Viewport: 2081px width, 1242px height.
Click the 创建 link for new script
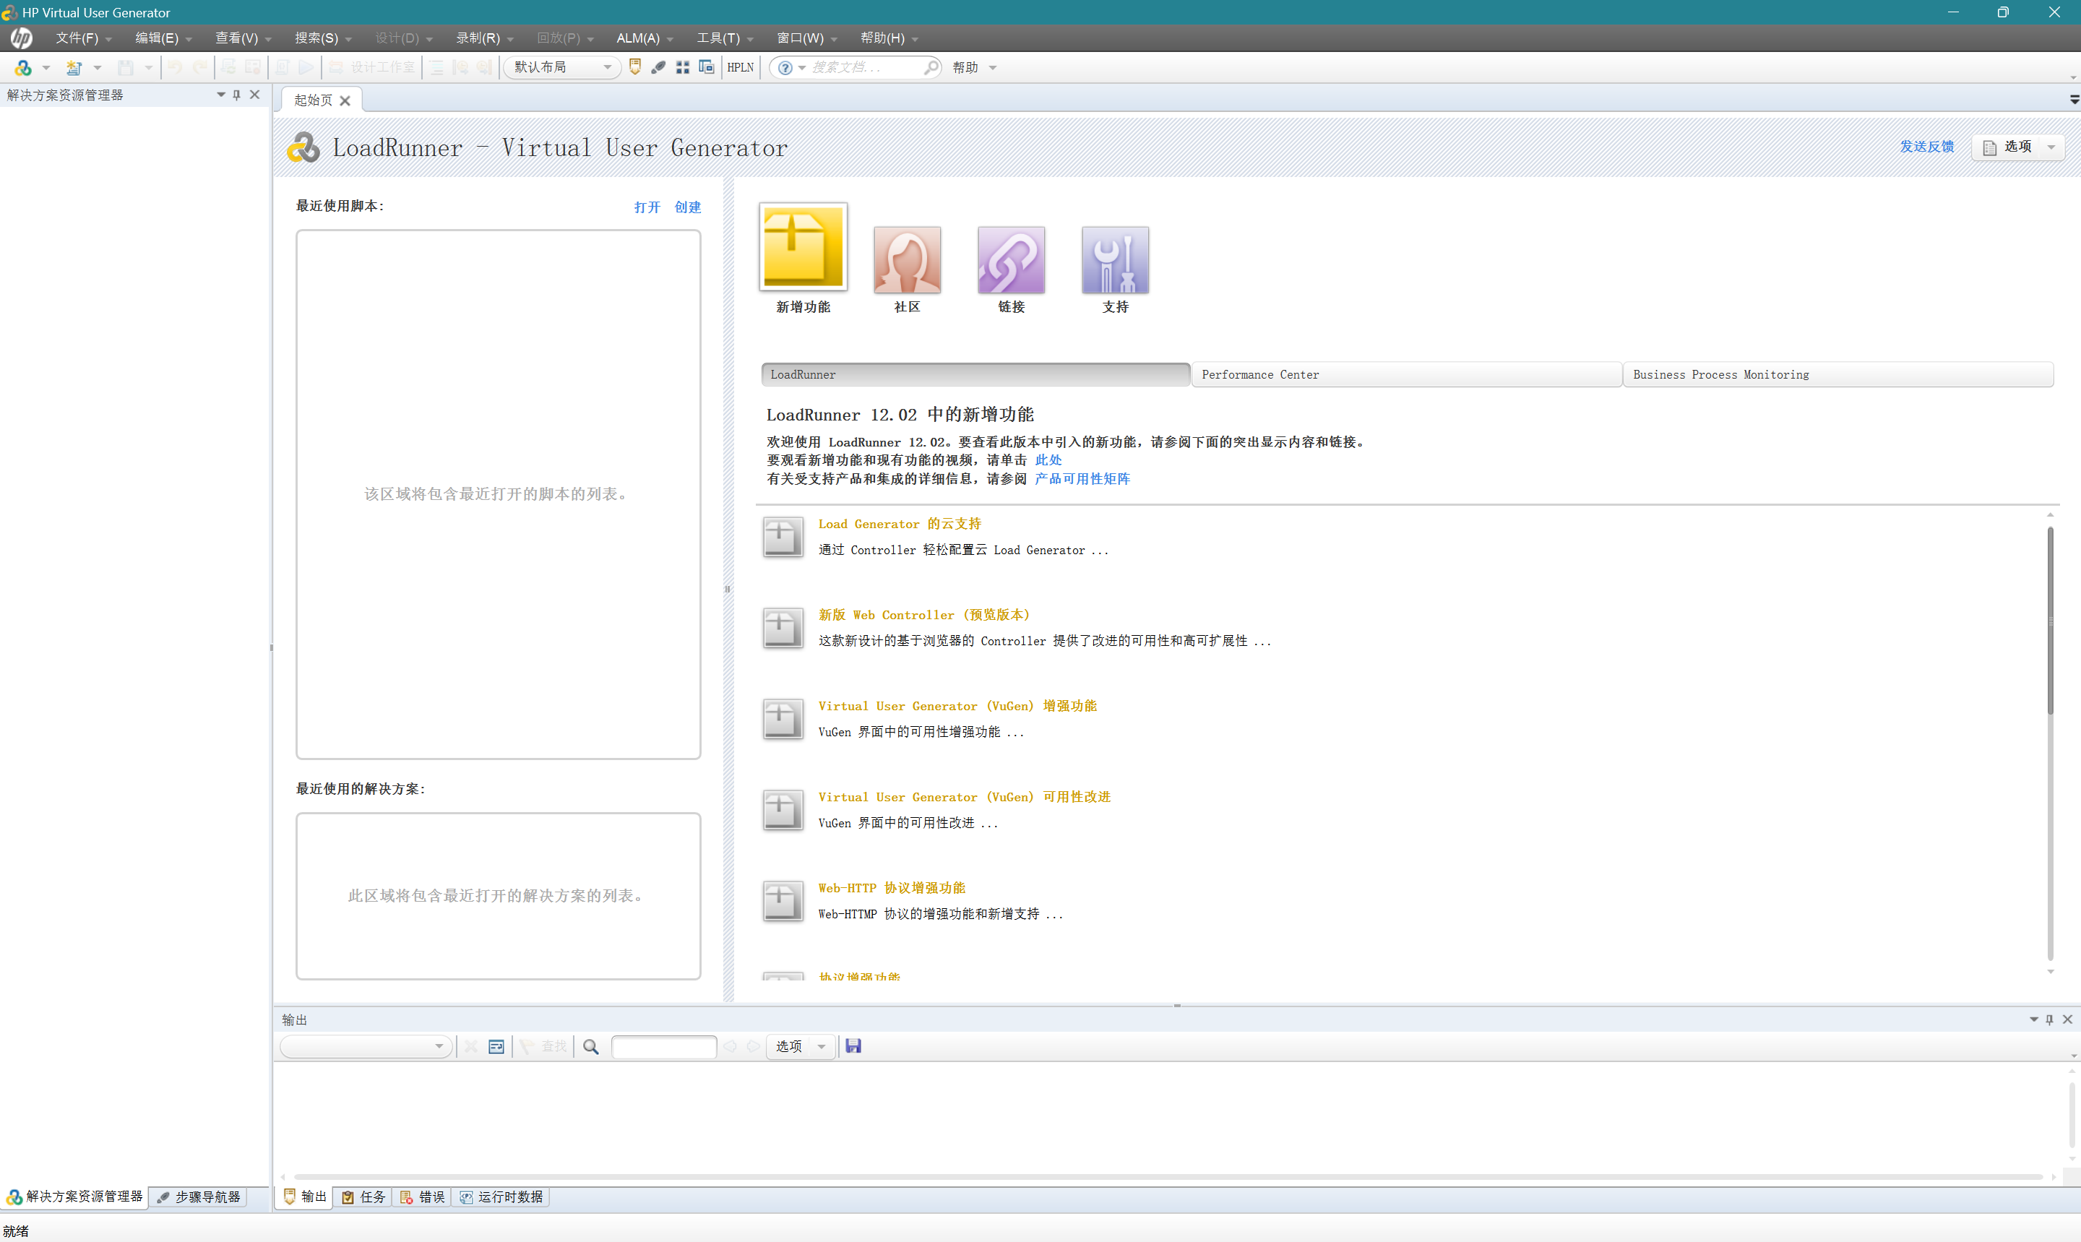pos(687,207)
